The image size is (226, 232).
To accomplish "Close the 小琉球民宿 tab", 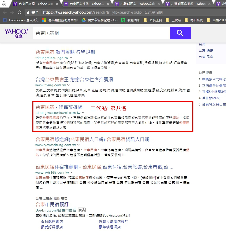I will coord(159,4).
